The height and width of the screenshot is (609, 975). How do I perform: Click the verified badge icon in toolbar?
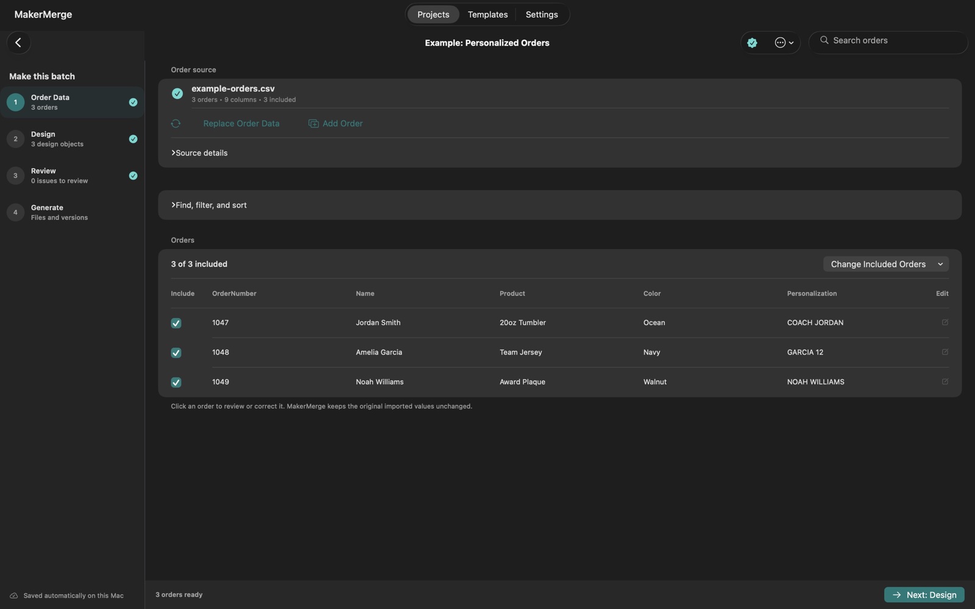point(752,43)
